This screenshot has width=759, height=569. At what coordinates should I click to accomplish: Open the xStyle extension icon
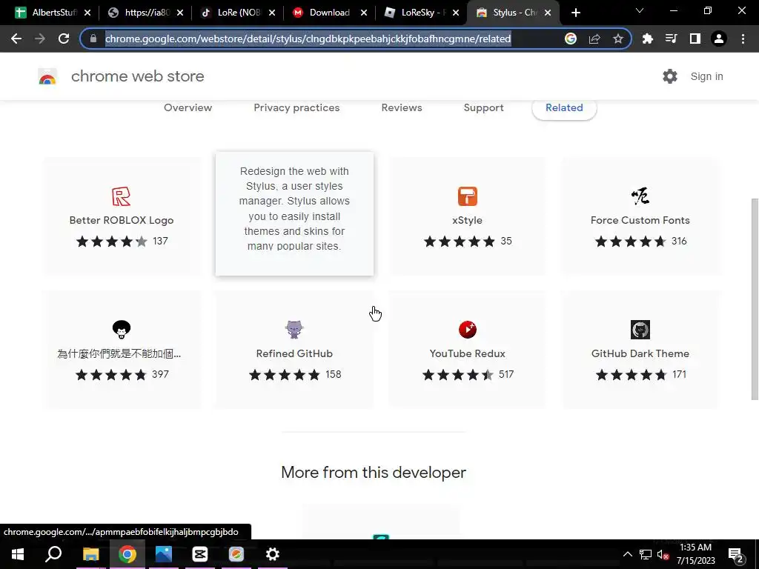click(x=468, y=196)
